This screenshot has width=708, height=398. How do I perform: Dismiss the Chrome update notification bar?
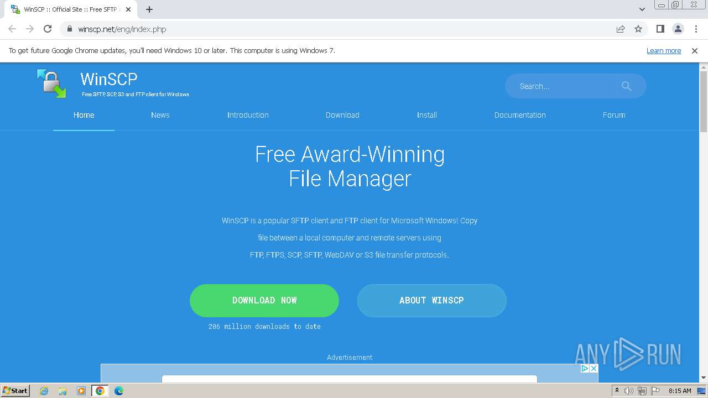pos(695,51)
